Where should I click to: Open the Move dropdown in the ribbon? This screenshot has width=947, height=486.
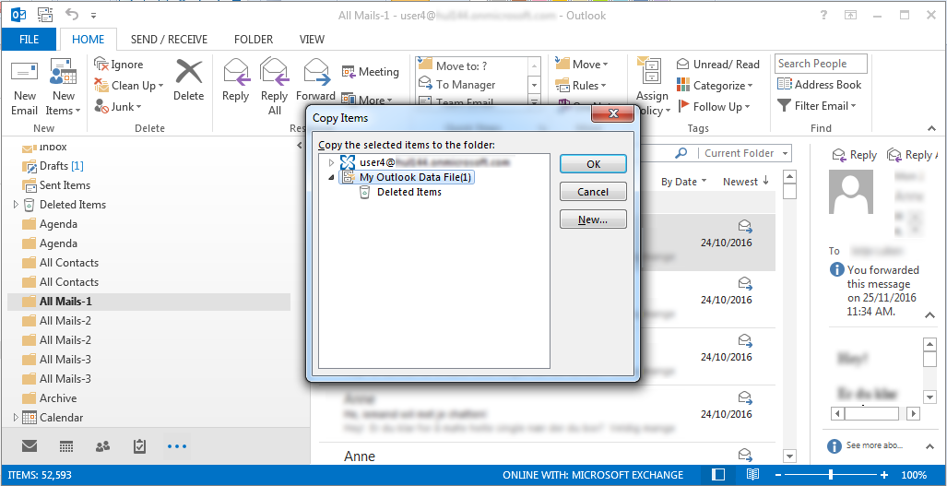click(582, 64)
